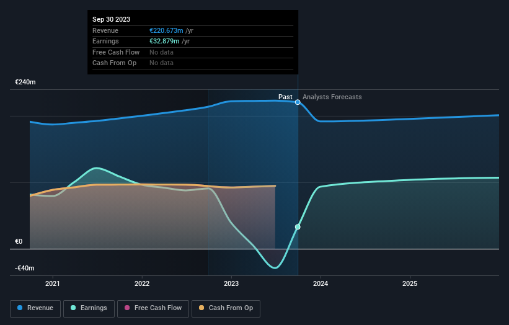Viewport: 509px width, 325px height.
Task: Click the Sep 30 2023 tooltip date
Action: point(112,19)
